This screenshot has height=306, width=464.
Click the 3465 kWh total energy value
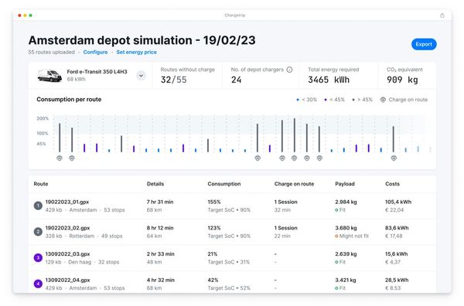coord(329,80)
